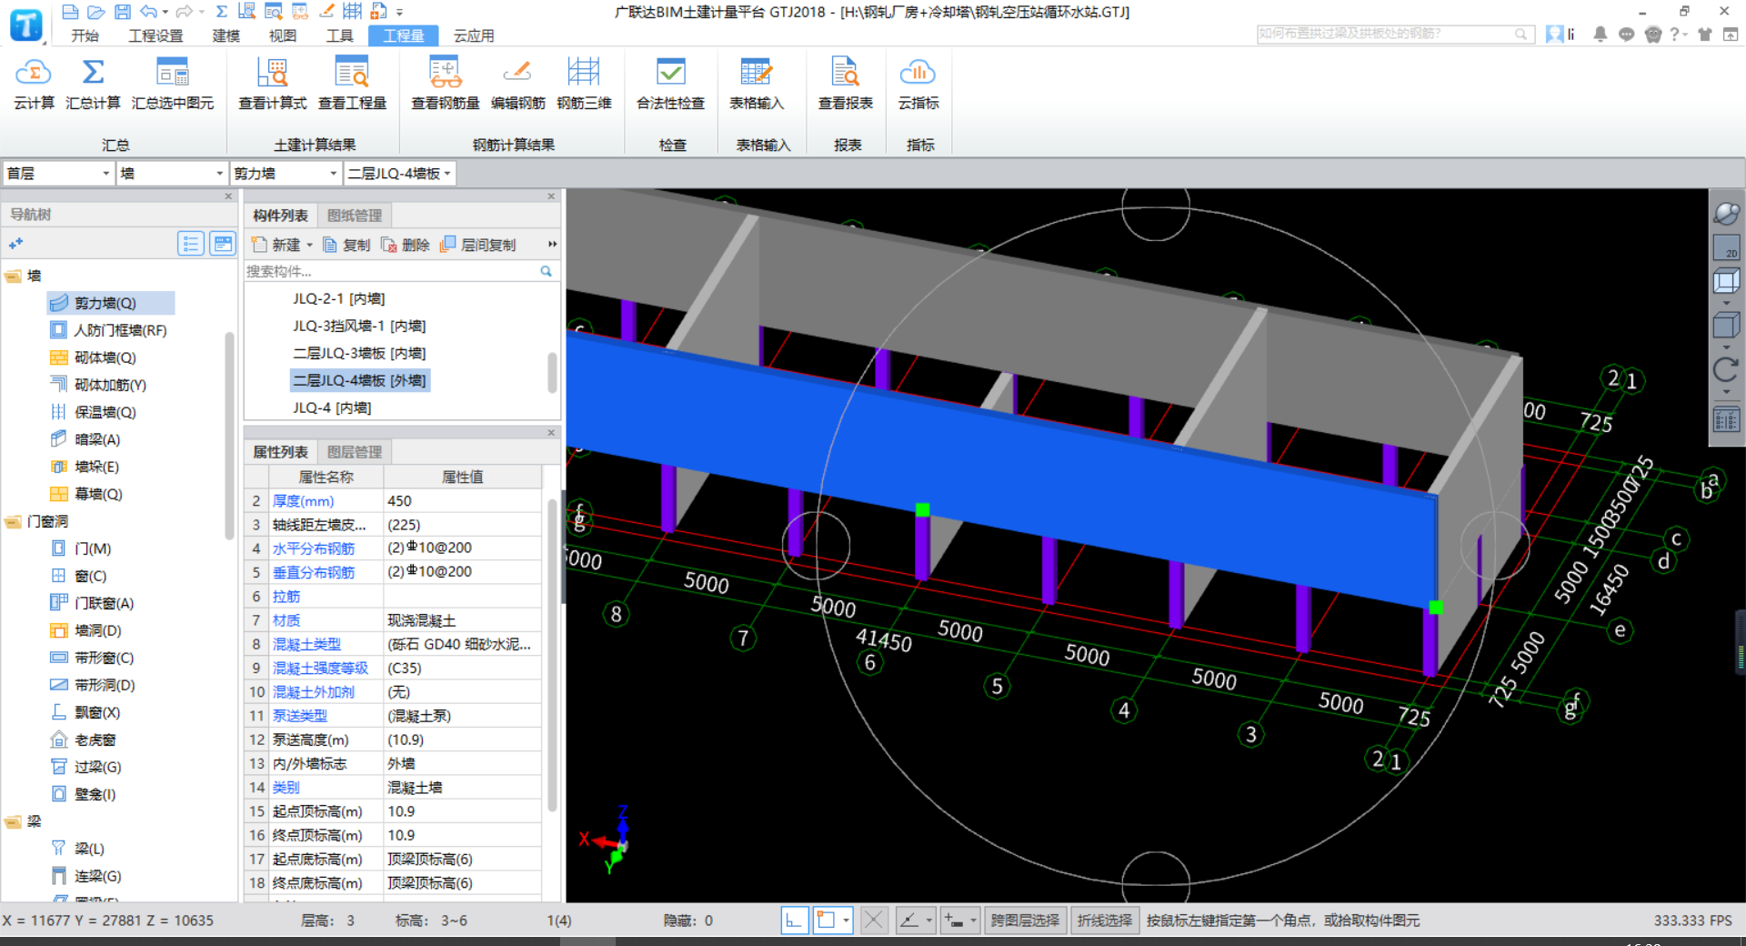Switch to 图层管理 tab in properties panel
1746x946 pixels.
[x=355, y=452]
